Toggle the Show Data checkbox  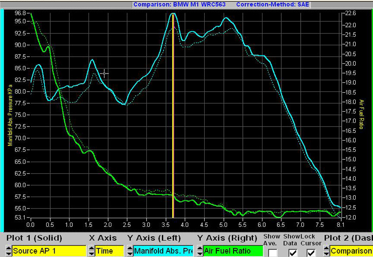[293, 252]
